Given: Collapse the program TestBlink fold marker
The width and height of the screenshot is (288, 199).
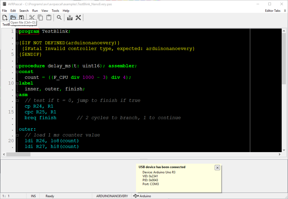Looking at the screenshot, I should click(17, 31).
